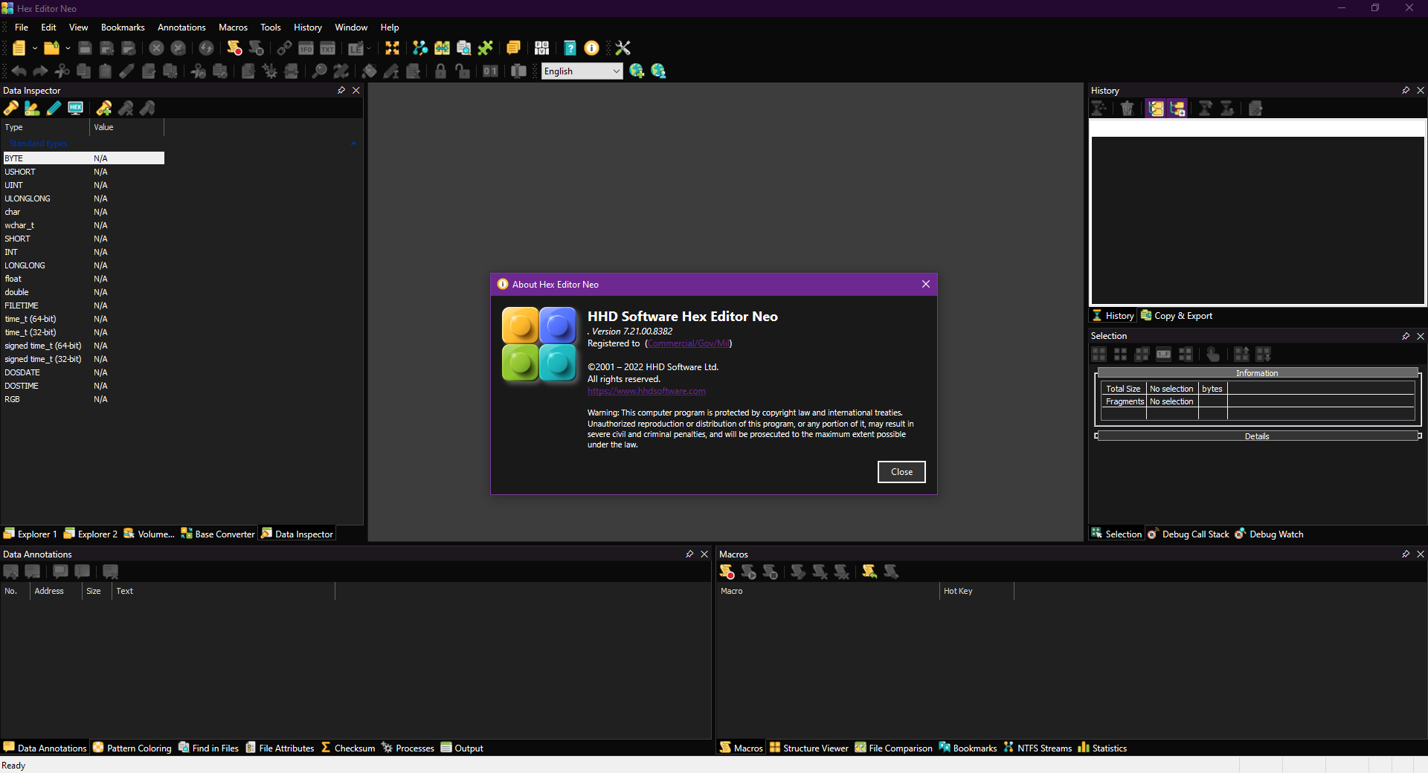Viewport: 1428px width, 773px height.
Task: Pin the History panel
Action: point(1406,91)
